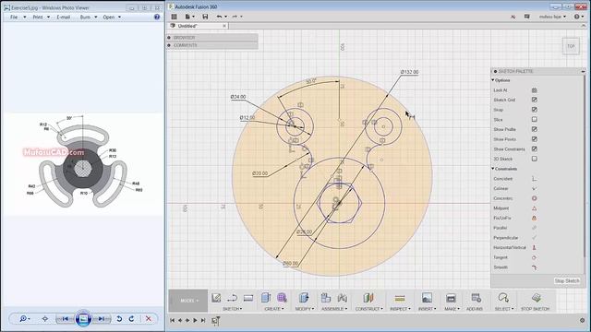Delete image with red X in Photo Viewer
The height and width of the screenshot is (332, 591).
(x=149, y=319)
